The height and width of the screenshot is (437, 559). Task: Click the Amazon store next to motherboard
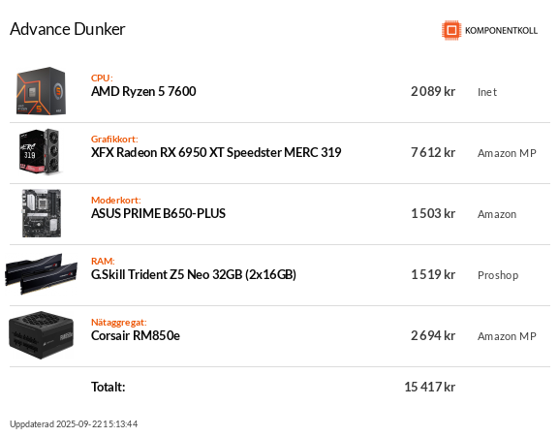point(497,214)
